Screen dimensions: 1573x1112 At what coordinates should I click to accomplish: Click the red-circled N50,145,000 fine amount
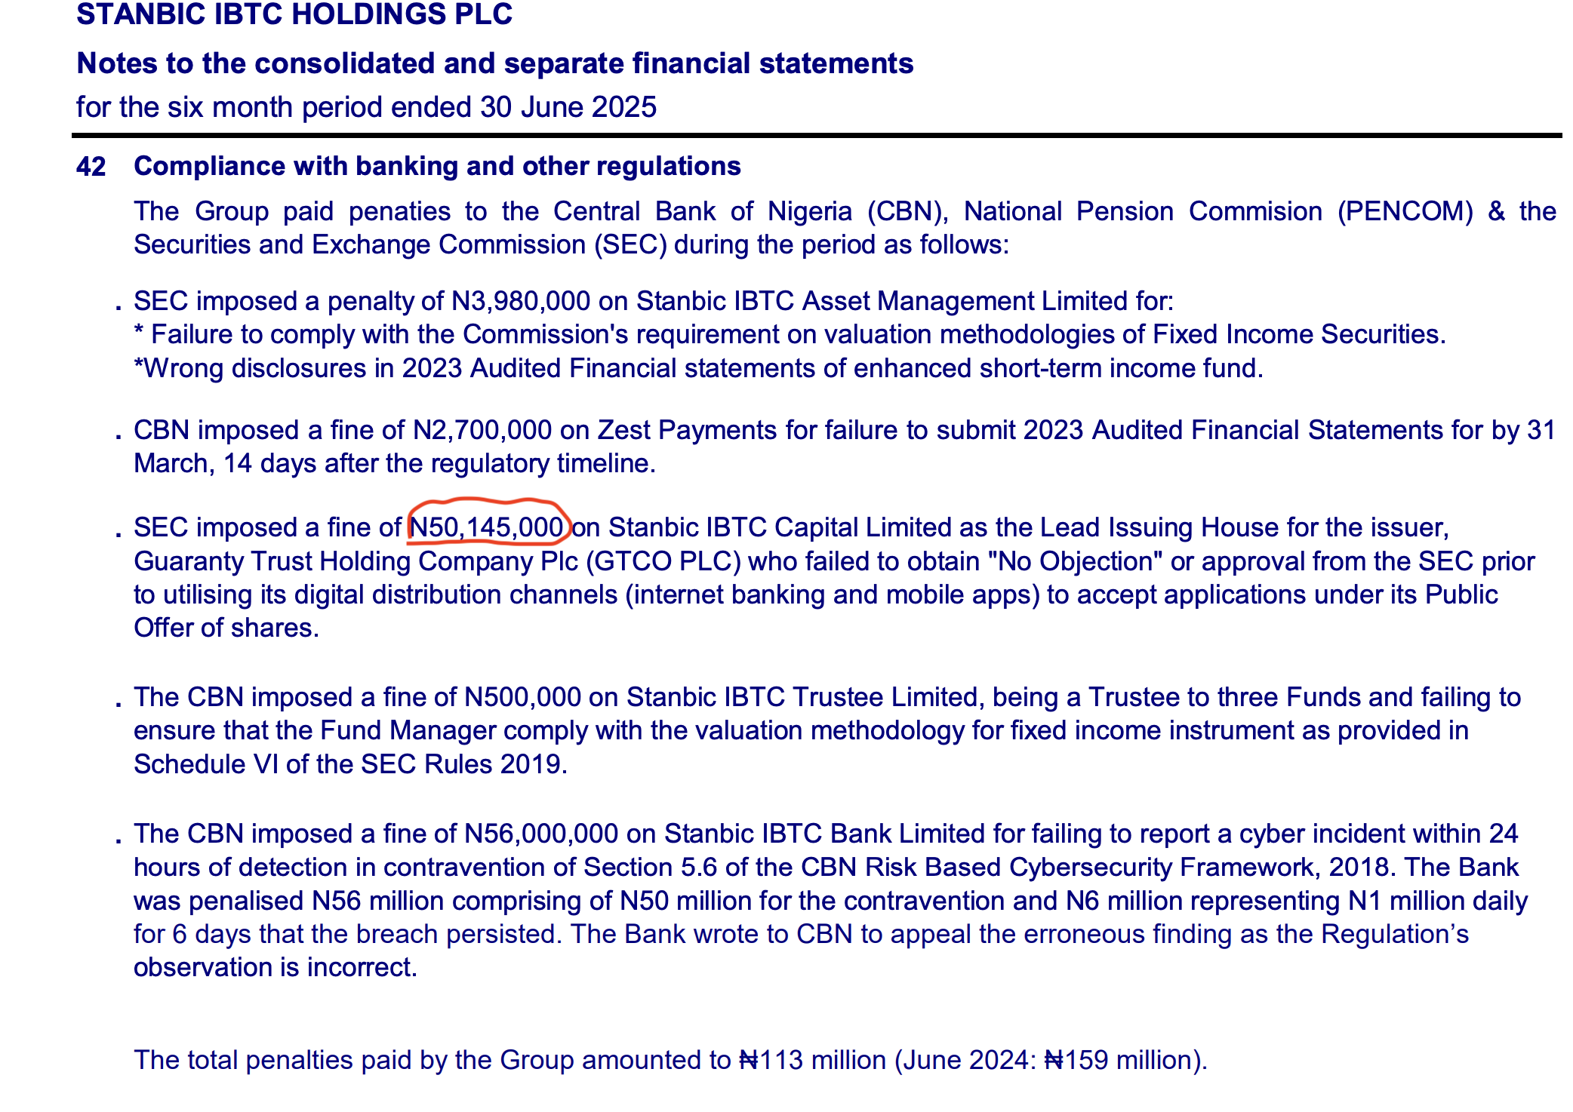[x=487, y=527]
